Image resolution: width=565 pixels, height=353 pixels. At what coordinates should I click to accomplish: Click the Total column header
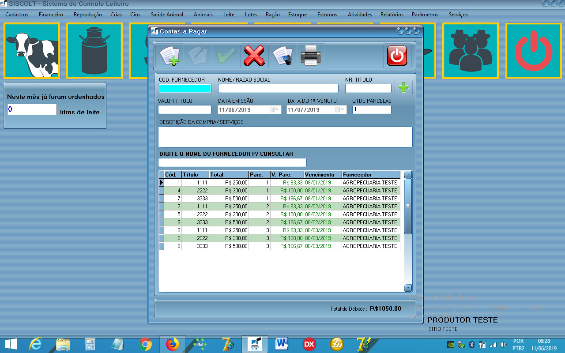229,175
